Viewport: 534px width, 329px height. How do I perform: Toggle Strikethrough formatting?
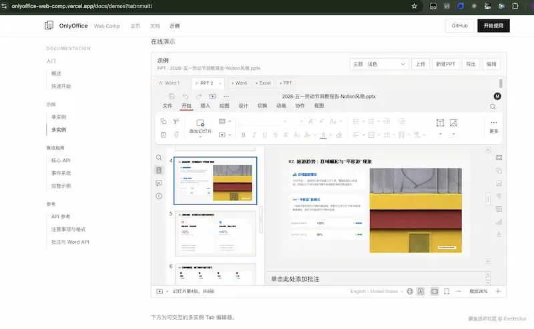(x=275, y=135)
